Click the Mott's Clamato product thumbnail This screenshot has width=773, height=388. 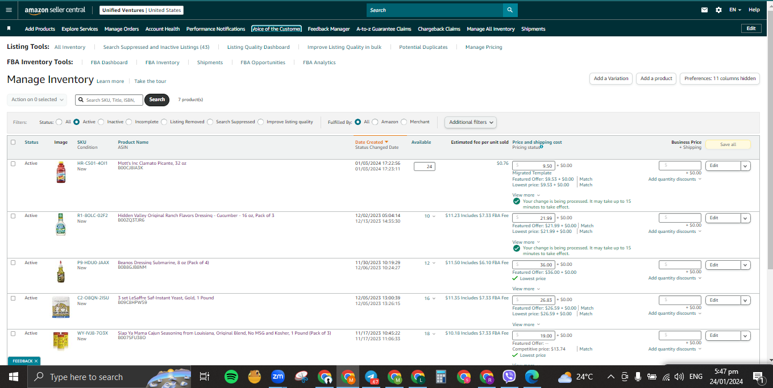61,172
